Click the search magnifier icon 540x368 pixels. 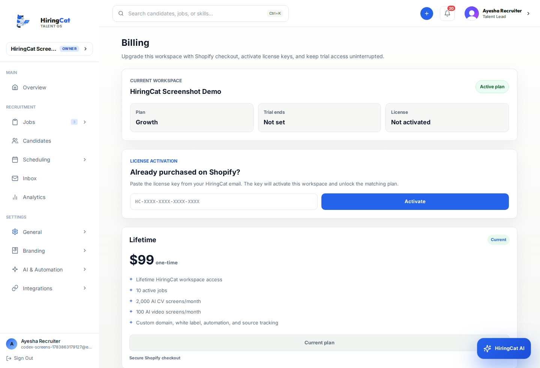121,14
